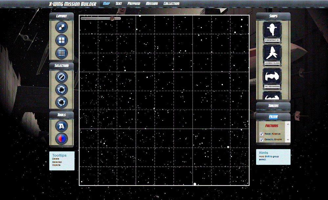The height and width of the screenshot is (200, 328).
Task: Click the X-Wing Mission Builder title
Action: click(x=73, y=4)
